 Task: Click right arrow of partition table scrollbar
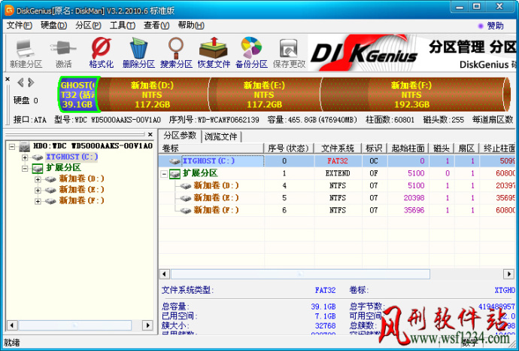coord(508,273)
